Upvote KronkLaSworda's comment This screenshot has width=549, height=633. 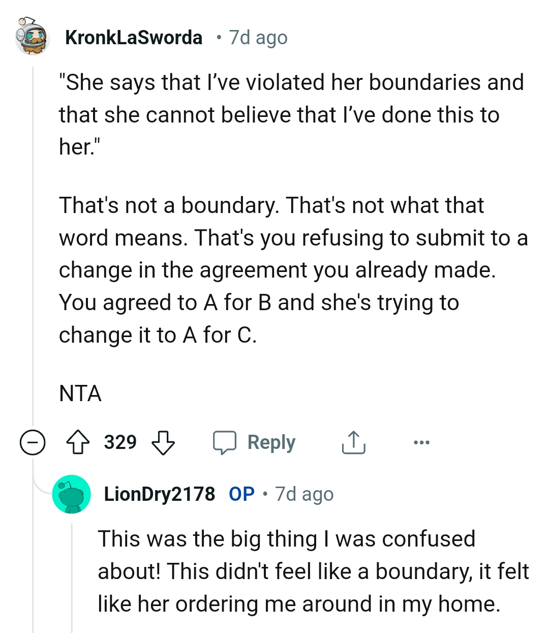[76, 442]
